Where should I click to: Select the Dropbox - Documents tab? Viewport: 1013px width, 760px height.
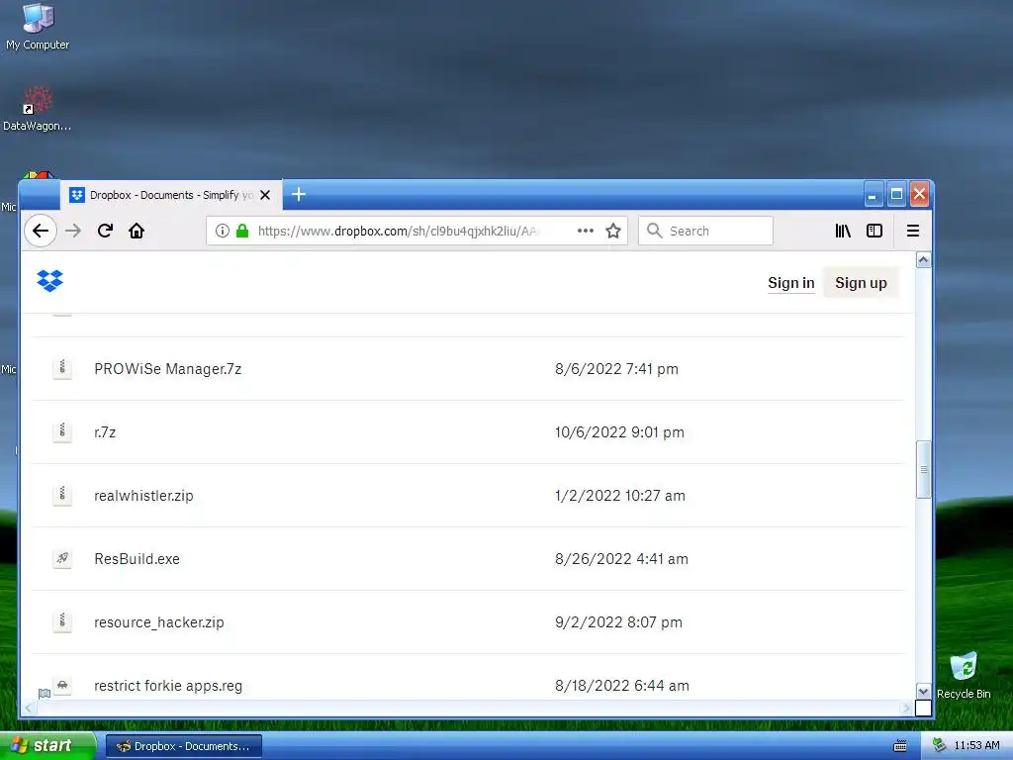coord(171,195)
